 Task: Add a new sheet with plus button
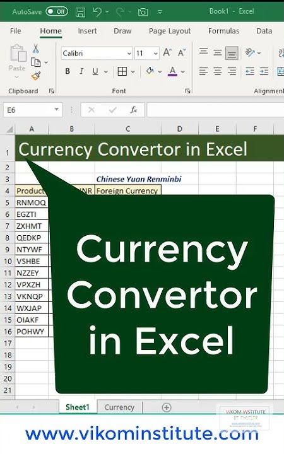coord(167,408)
